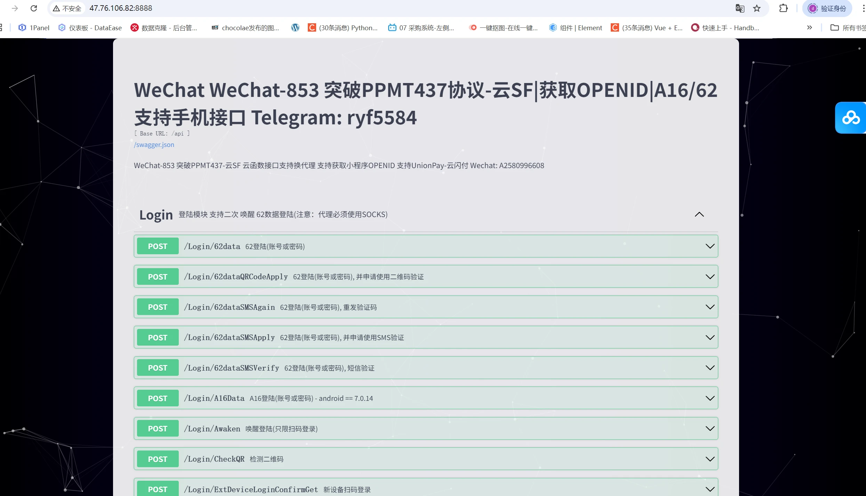Click the address bar URL field
The width and height of the screenshot is (866, 496).
[x=121, y=8]
